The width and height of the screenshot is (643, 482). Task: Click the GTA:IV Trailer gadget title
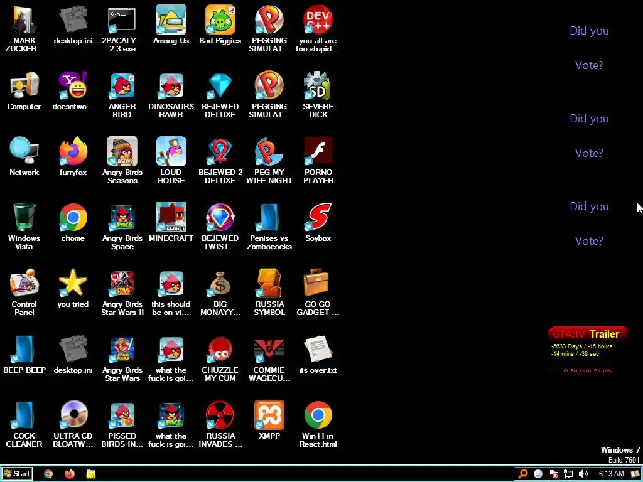588,334
